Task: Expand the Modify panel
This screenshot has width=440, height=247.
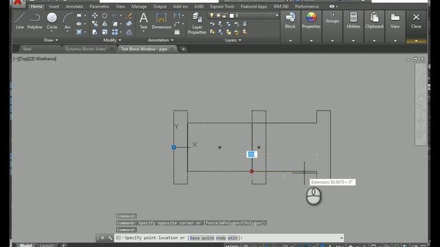Action: pyautogui.click(x=112, y=40)
